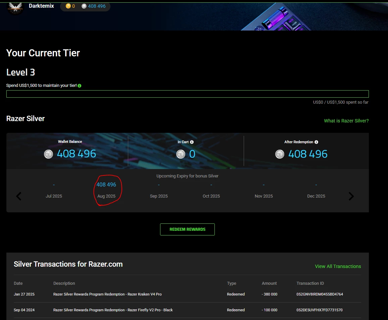Screen dimensions: 388x320
Task: Click the 408 496 expiring amount for August
Action: (x=106, y=184)
